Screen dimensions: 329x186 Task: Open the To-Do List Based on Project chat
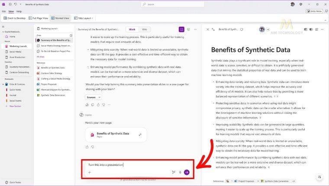click(54, 51)
